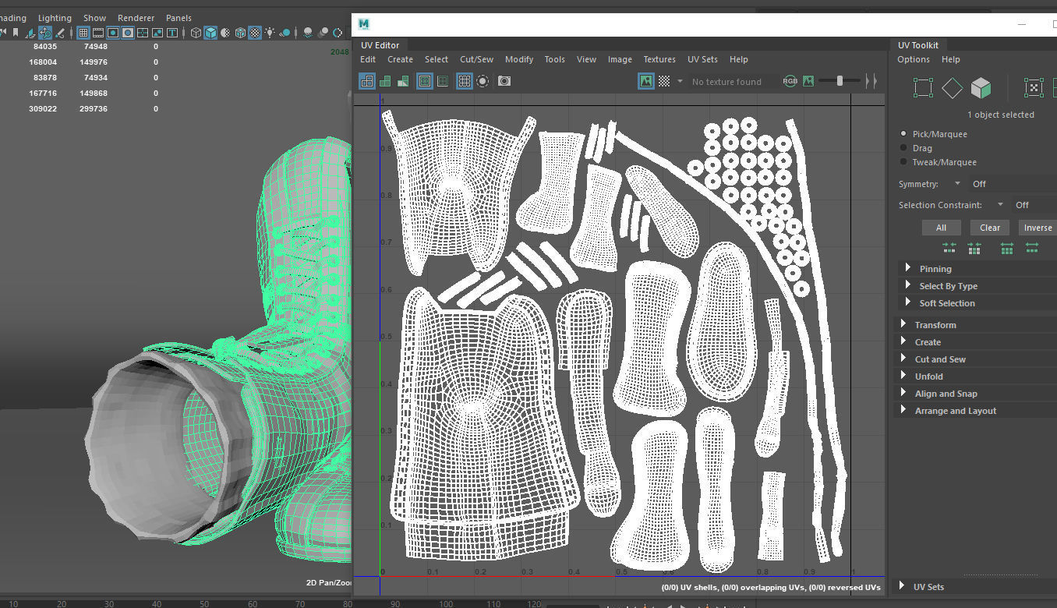The height and width of the screenshot is (608, 1057).
Task: Select UV vertex selection mode in UV Toolkit
Action: point(923,88)
